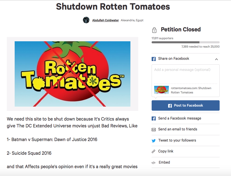The width and height of the screenshot is (231, 176).
Task: Select Send a Facebook message option
Action: coord(179,118)
